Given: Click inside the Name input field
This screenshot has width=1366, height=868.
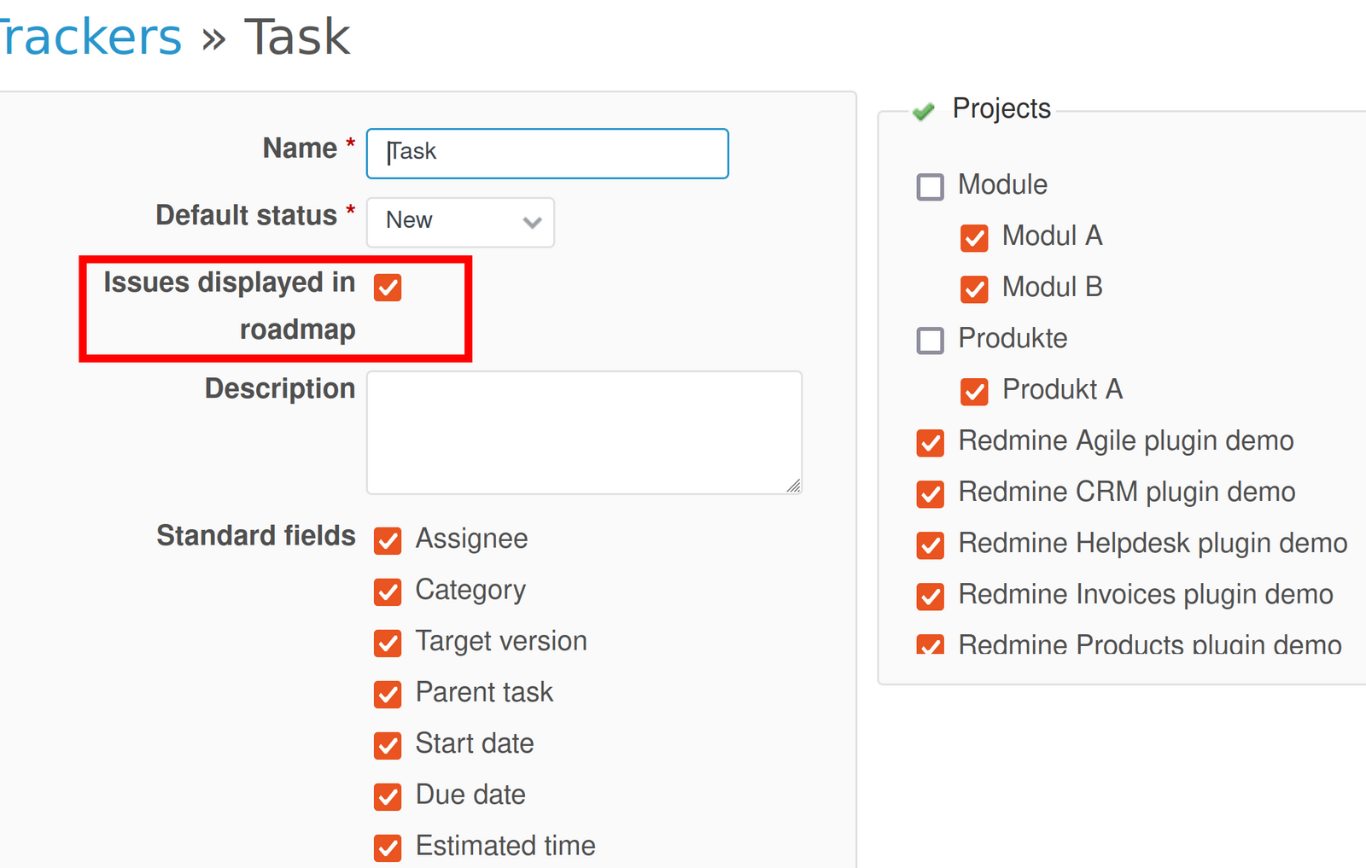Looking at the screenshot, I should click(x=546, y=154).
